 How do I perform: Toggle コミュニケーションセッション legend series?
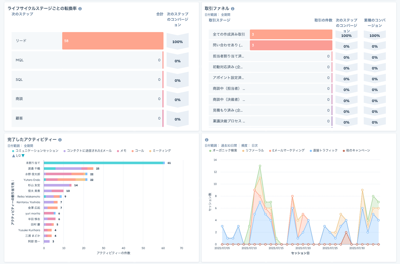(x=35, y=151)
